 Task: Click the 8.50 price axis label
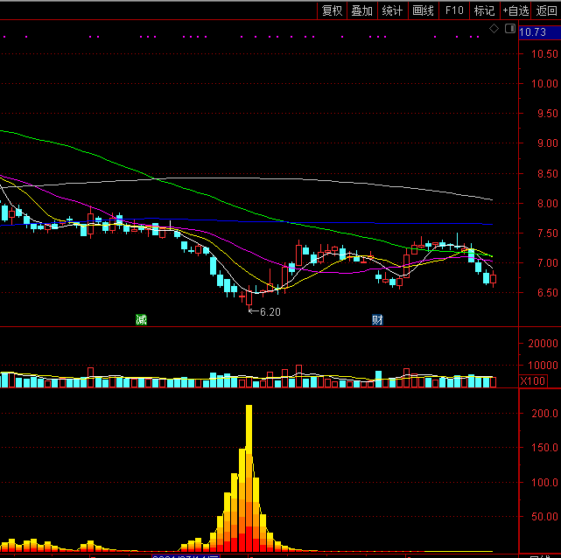click(x=547, y=174)
